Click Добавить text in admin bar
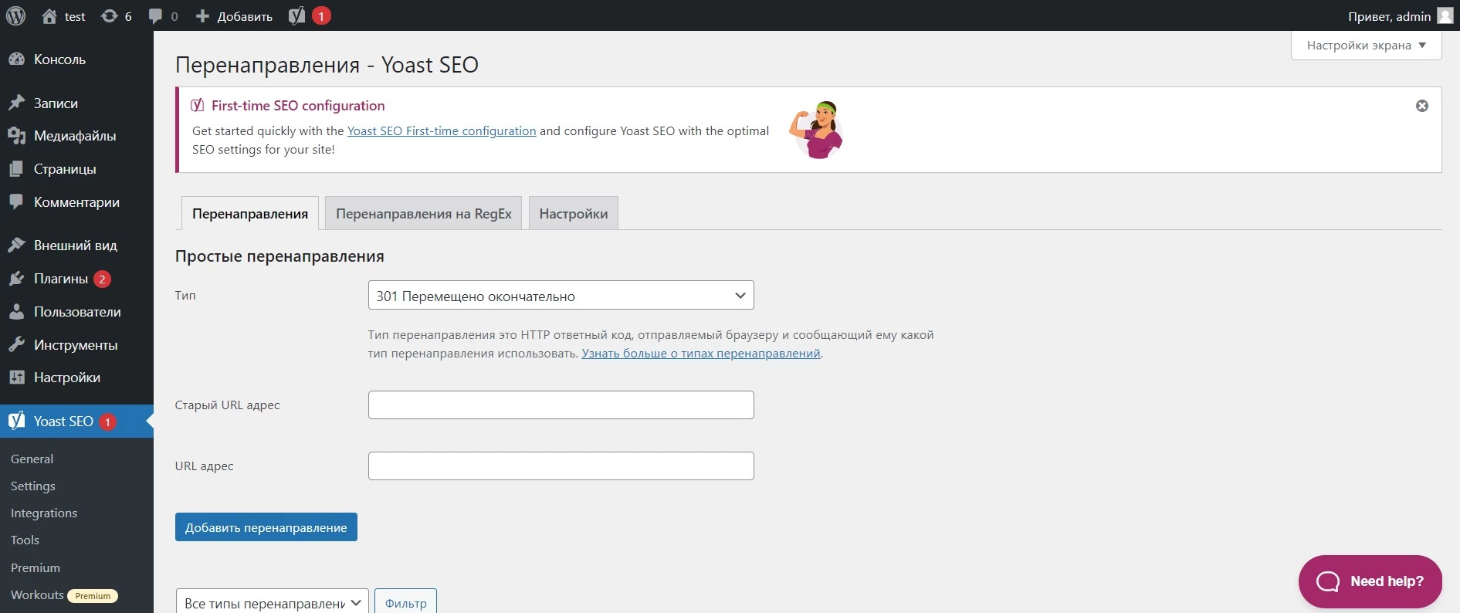Image resolution: width=1460 pixels, height=613 pixels. [x=245, y=16]
